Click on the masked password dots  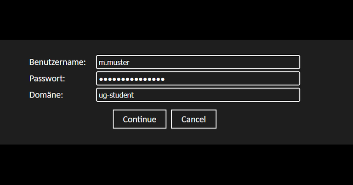132,79
